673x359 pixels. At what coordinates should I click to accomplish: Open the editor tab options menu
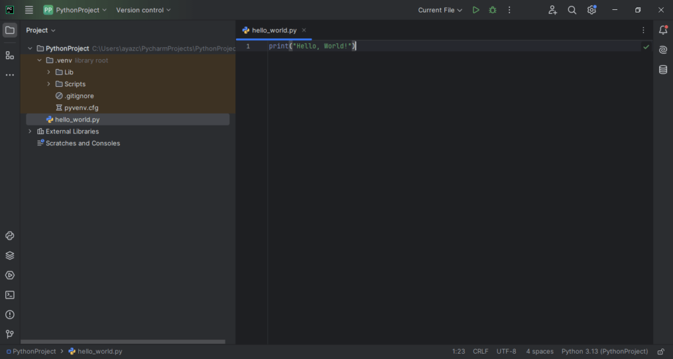click(643, 30)
